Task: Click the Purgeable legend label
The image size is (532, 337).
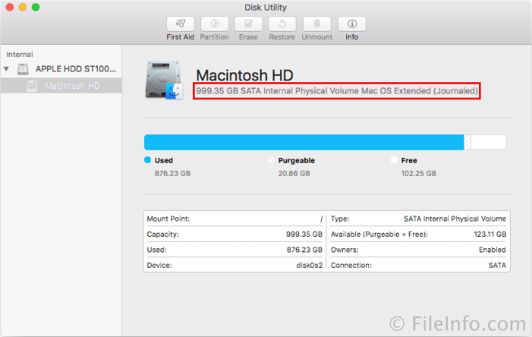Action: pyautogui.click(x=297, y=160)
